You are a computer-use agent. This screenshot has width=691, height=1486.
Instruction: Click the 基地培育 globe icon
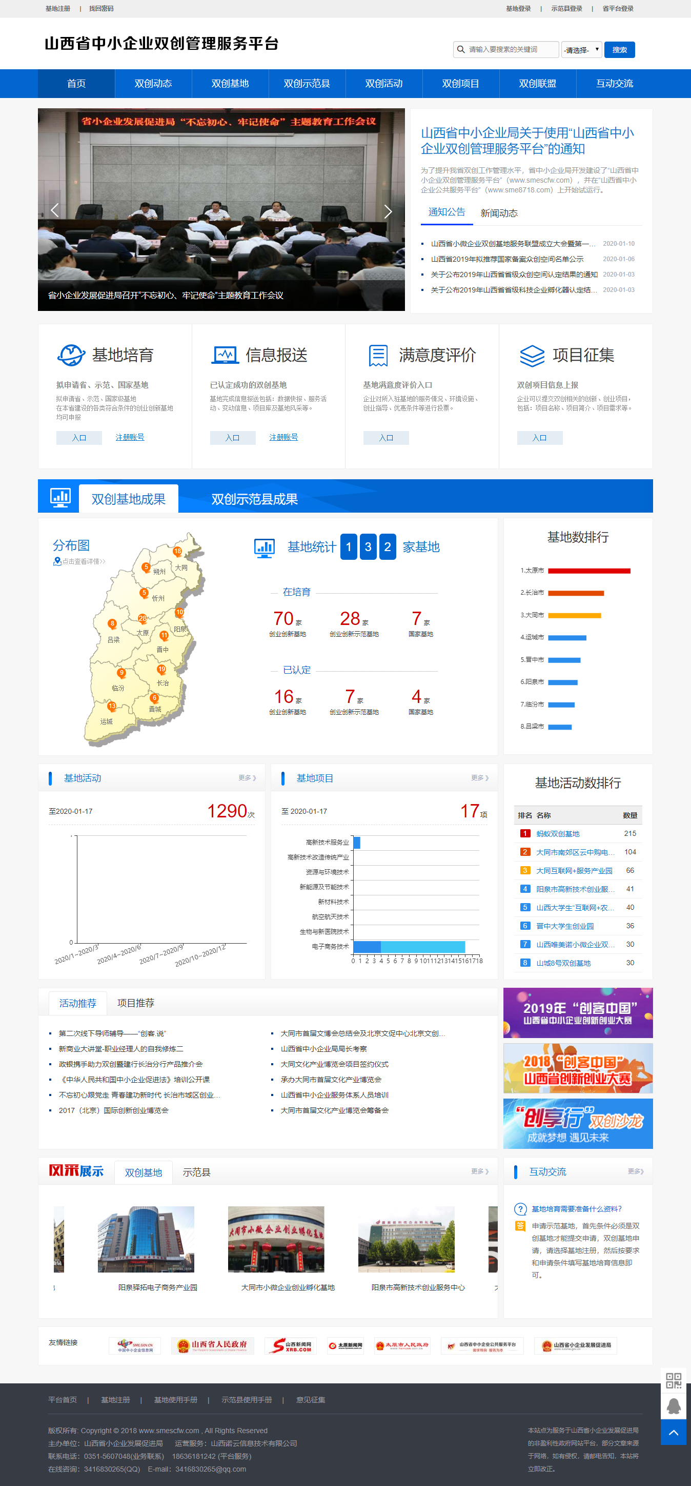coord(71,355)
